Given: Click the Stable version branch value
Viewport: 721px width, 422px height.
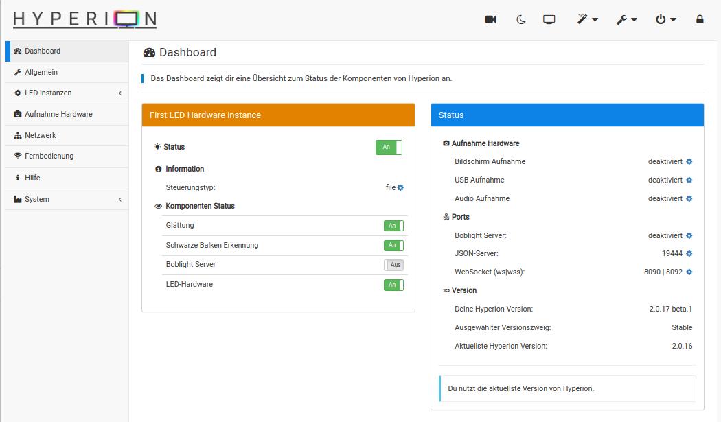Looking at the screenshot, I should tap(682, 327).
